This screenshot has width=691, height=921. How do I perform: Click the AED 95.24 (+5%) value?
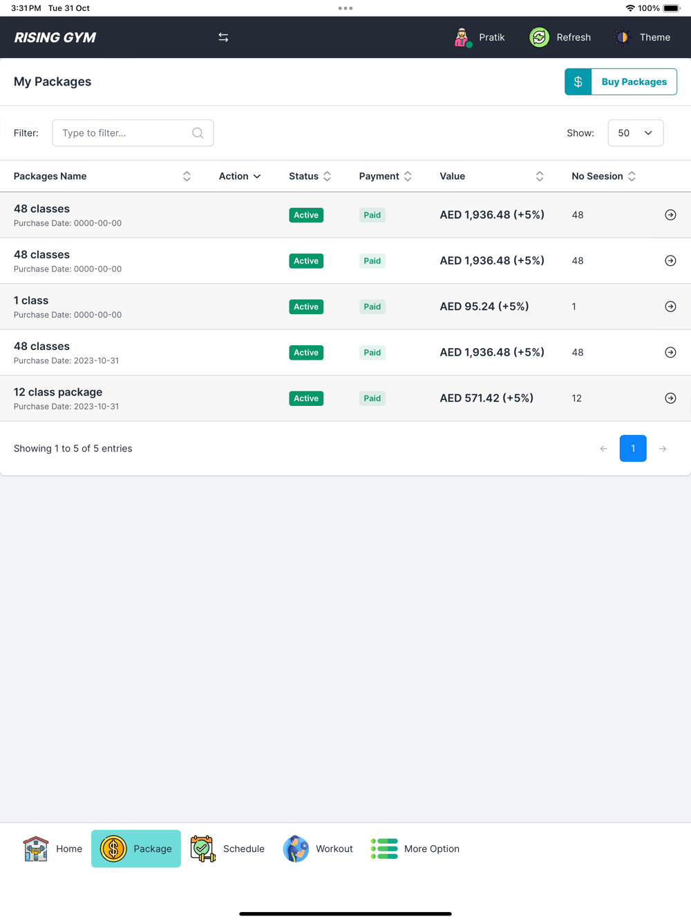coord(484,307)
